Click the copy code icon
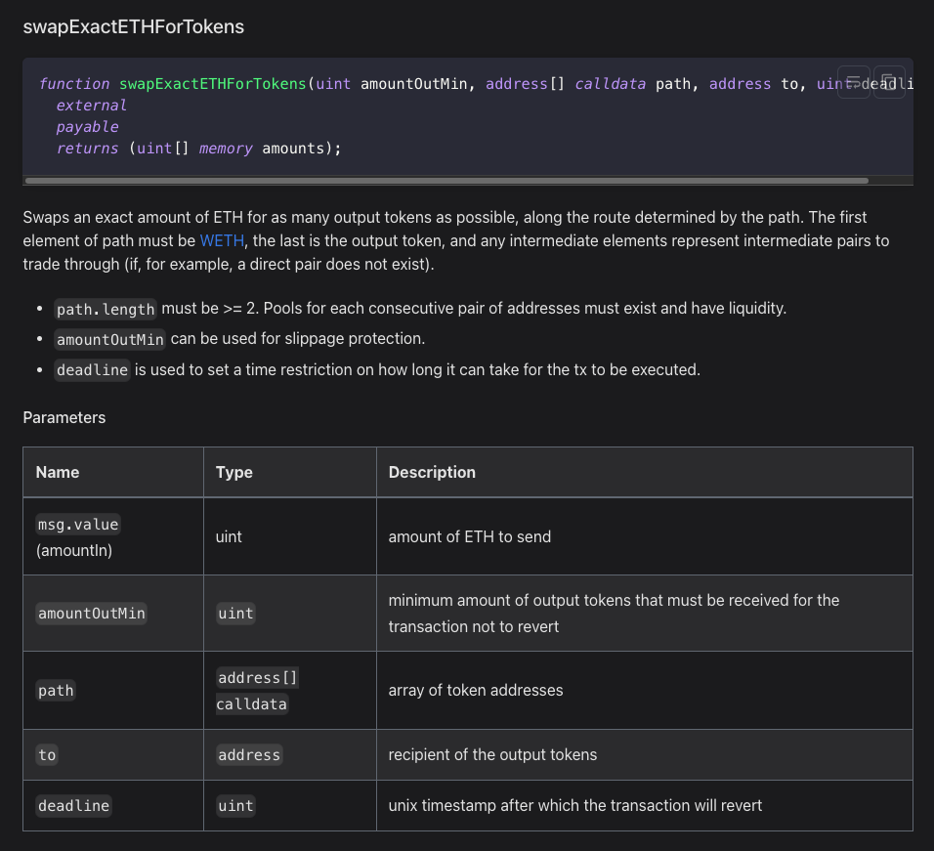Image resolution: width=934 pixels, height=851 pixels. (x=887, y=83)
